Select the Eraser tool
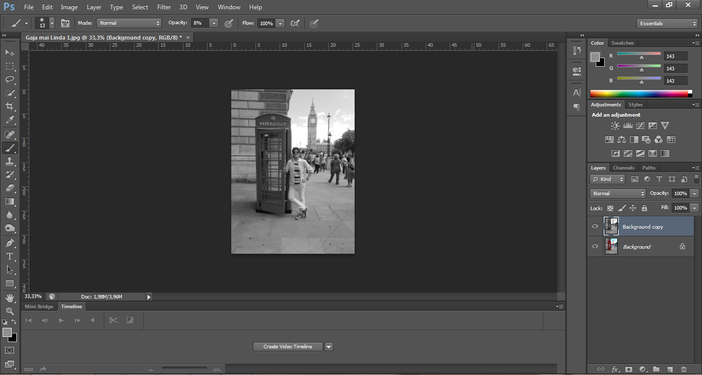 pyautogui.click(x=10, y=188)
